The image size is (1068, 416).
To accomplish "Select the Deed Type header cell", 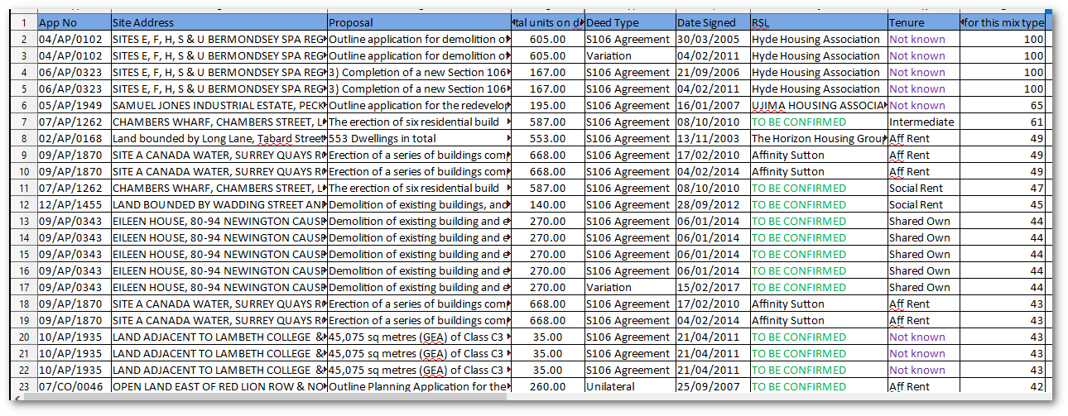I will tap(629, 22).
